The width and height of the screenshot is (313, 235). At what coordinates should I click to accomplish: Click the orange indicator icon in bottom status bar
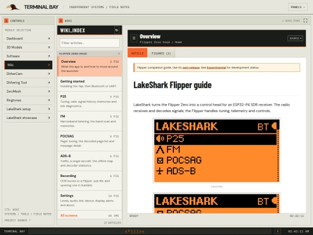[278, 231]
